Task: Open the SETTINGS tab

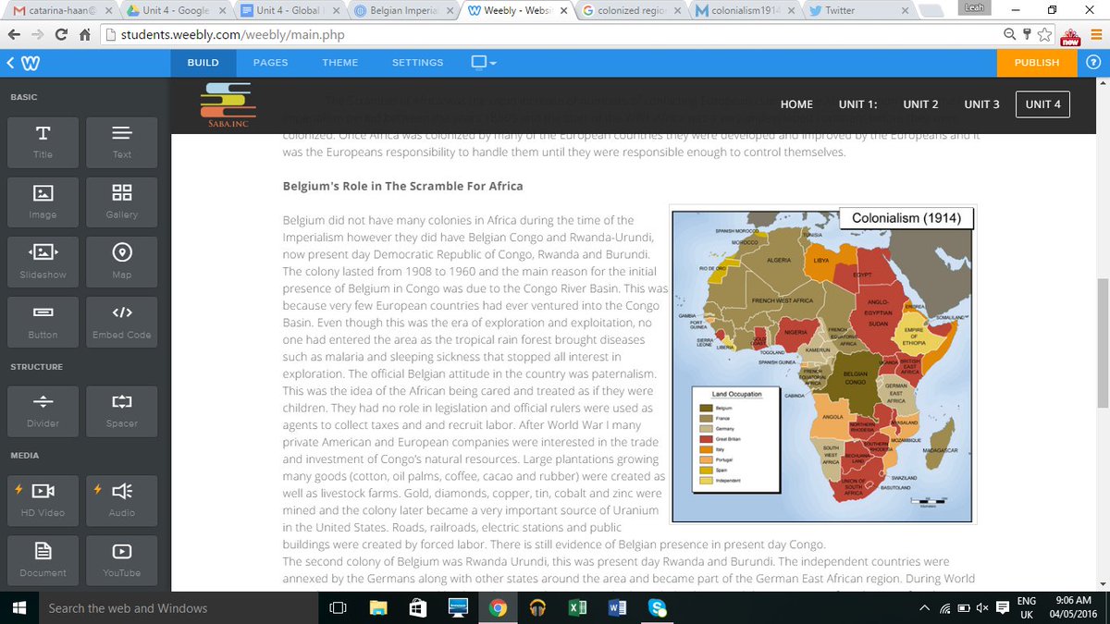Action: (x=417, y=63)
